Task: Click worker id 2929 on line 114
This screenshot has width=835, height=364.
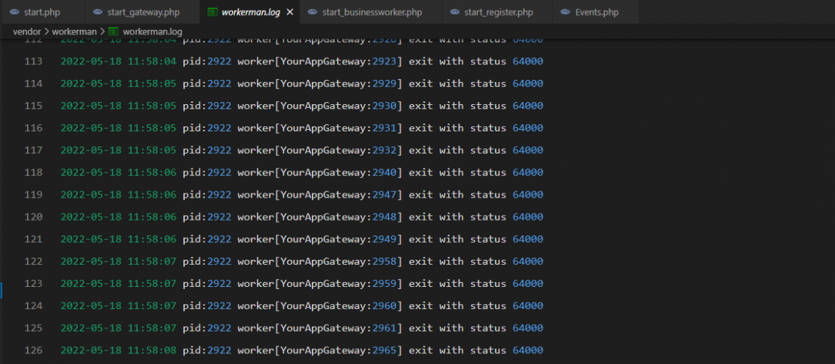Action: click(385, 84)
